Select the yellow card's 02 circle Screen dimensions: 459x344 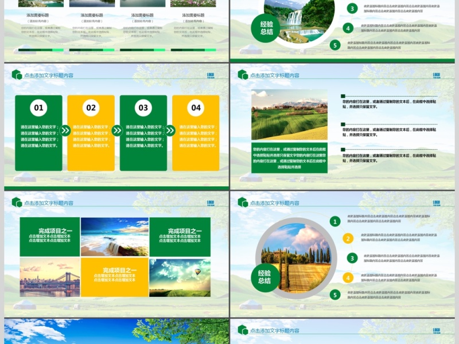tap(91, 107)
